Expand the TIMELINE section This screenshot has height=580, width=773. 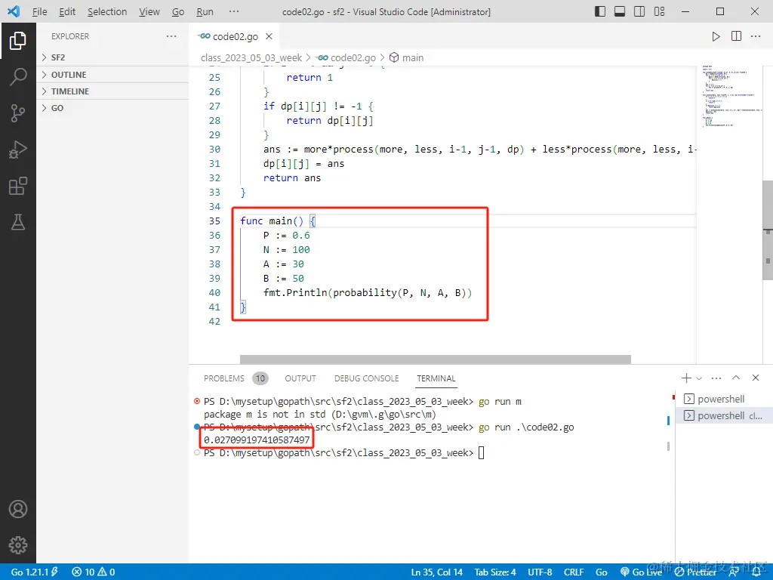112,91
